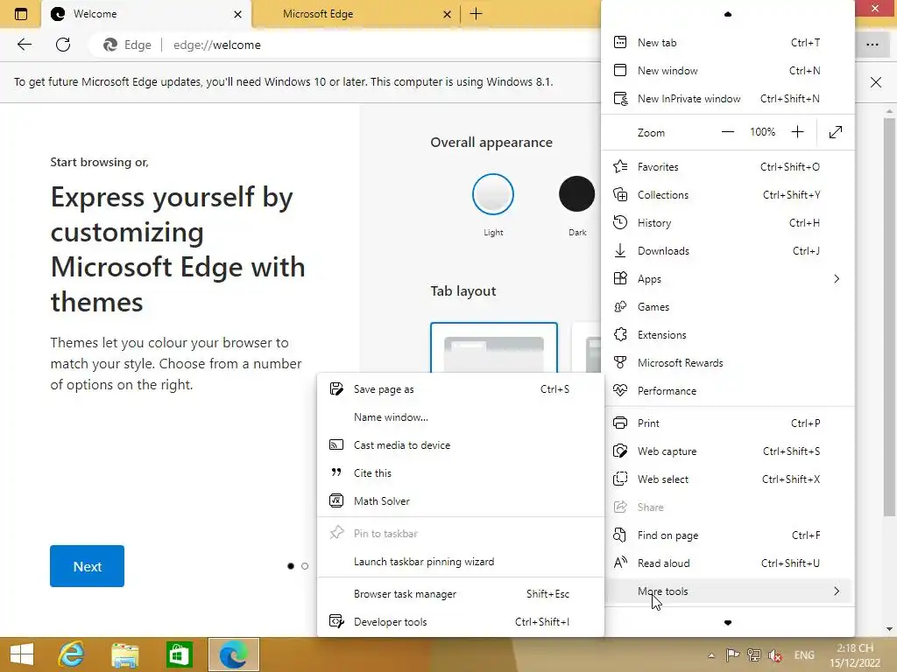Image resolution: width=897 pixels, height=672 pixels.
Task: Add a new tab with plus button
Action: tap(476, 14)
